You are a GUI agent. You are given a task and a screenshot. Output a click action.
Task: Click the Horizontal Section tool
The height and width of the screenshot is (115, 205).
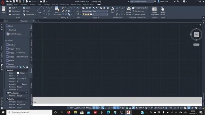click(140, 8)
